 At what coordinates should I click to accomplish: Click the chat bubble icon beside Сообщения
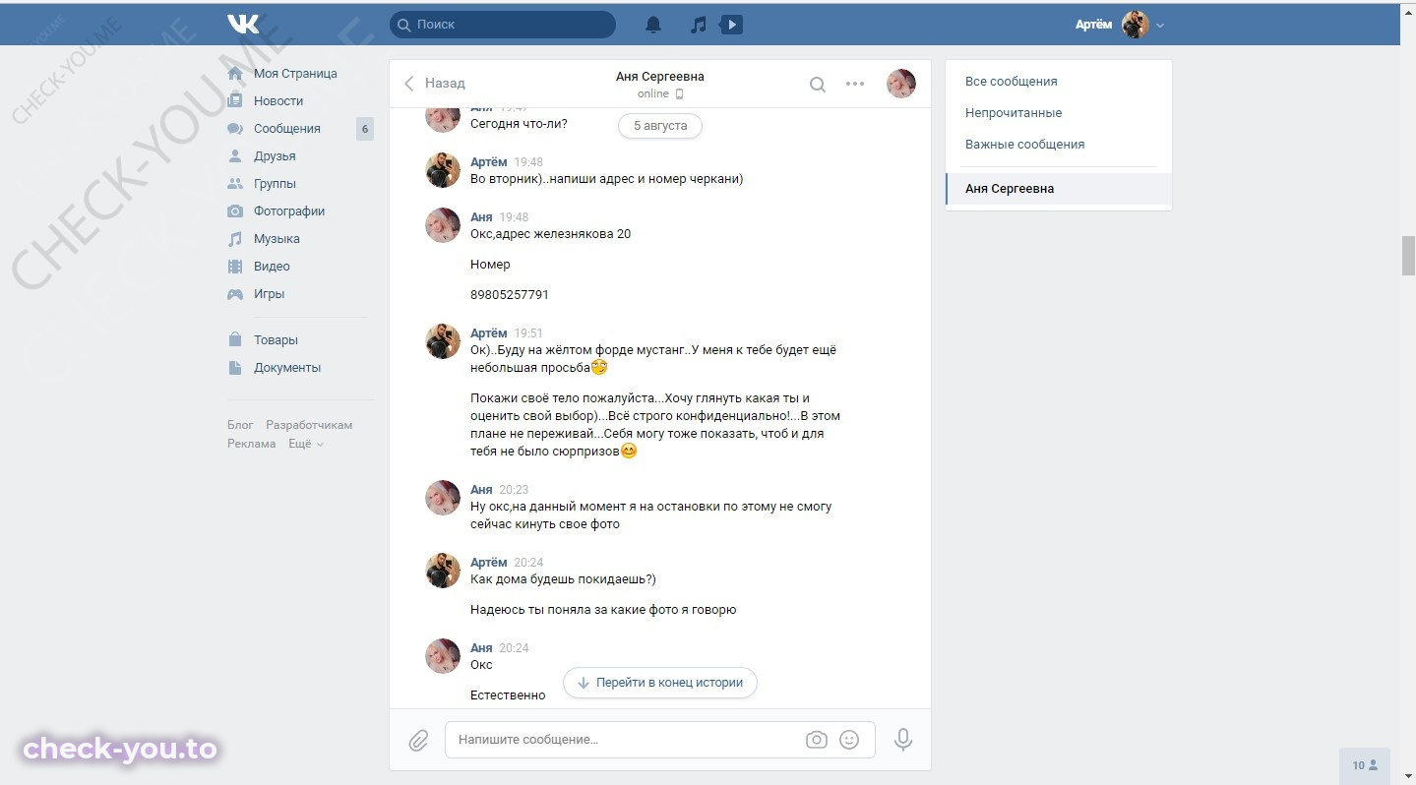235,129
